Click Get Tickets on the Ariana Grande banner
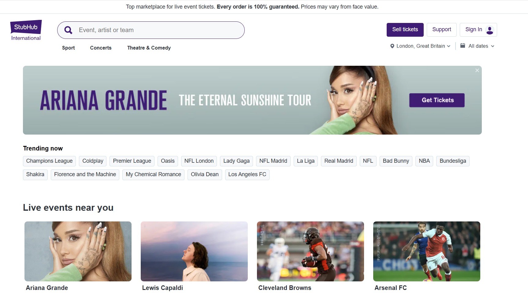 [x=437, y=100]
